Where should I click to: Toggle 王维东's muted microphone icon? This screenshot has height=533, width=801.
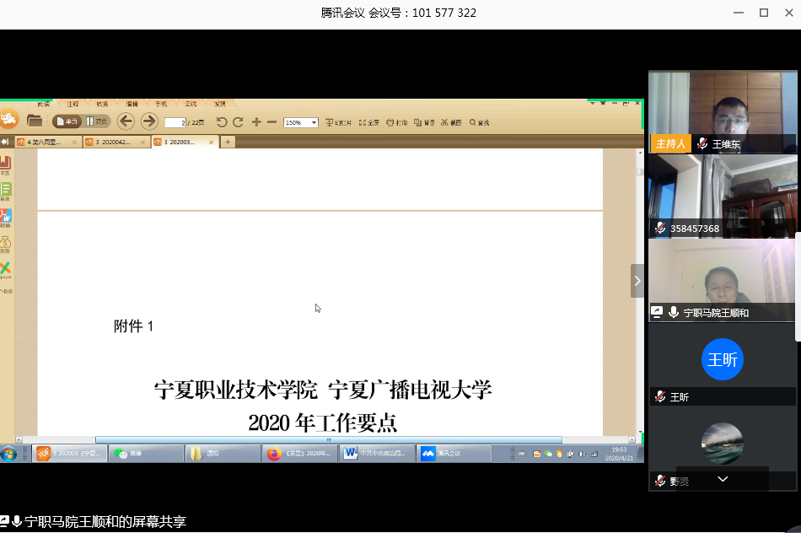702,143
